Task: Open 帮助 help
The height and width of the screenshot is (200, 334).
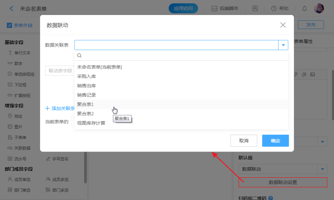Action: click(x=280, y=9)
